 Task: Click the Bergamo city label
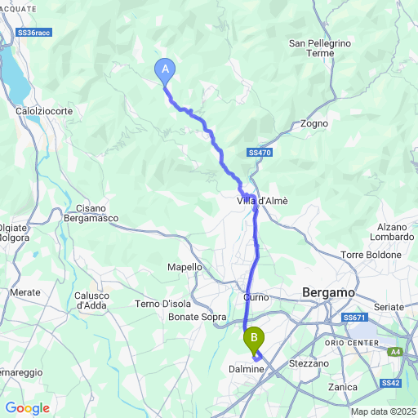[x=328, y=292]
